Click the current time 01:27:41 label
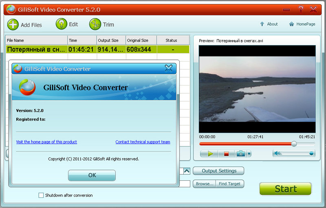This screenshot has height=208, width=326. [x=256, y=137]
